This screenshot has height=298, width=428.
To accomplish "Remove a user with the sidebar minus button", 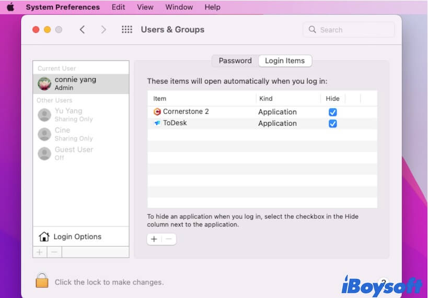I will (x=54, y=252).
